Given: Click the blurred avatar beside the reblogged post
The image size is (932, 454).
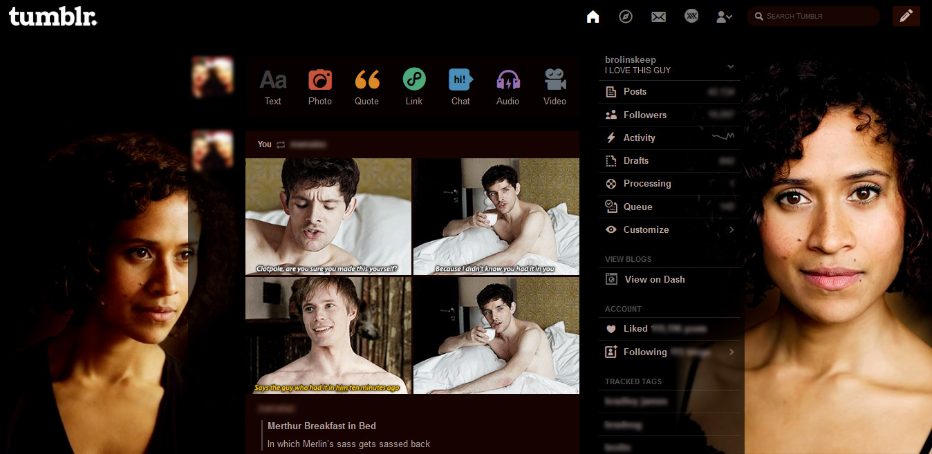Looking at the screenshot, I should [x=212, y=151].
